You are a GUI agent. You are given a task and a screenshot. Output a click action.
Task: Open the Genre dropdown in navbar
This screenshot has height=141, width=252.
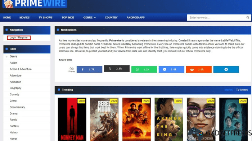(89, 18)
